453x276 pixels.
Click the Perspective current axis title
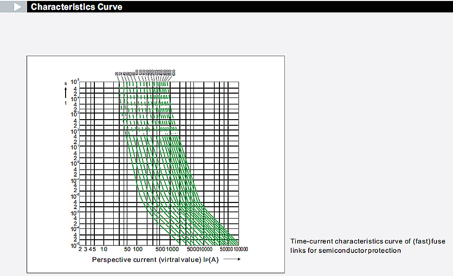[x=155, y=260]
